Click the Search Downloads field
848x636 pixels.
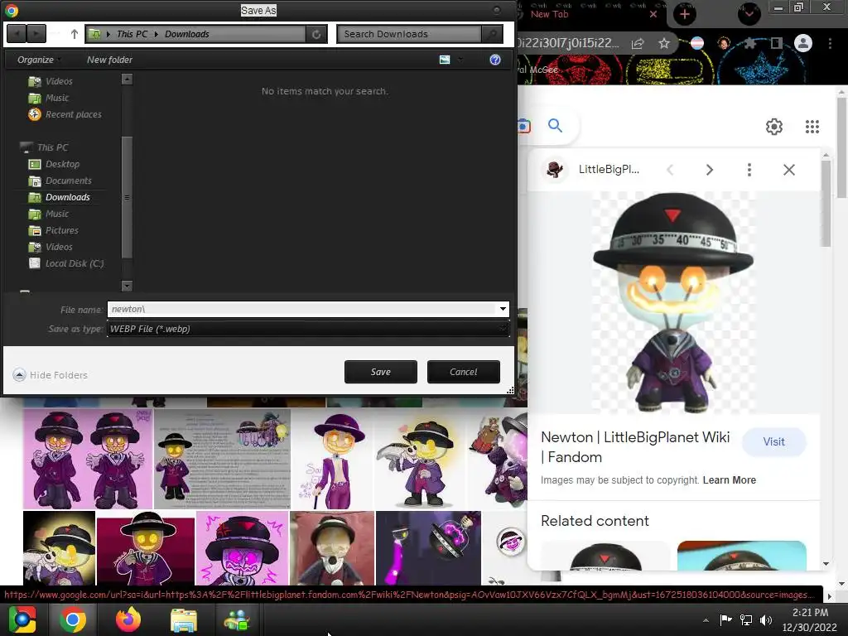409,34
